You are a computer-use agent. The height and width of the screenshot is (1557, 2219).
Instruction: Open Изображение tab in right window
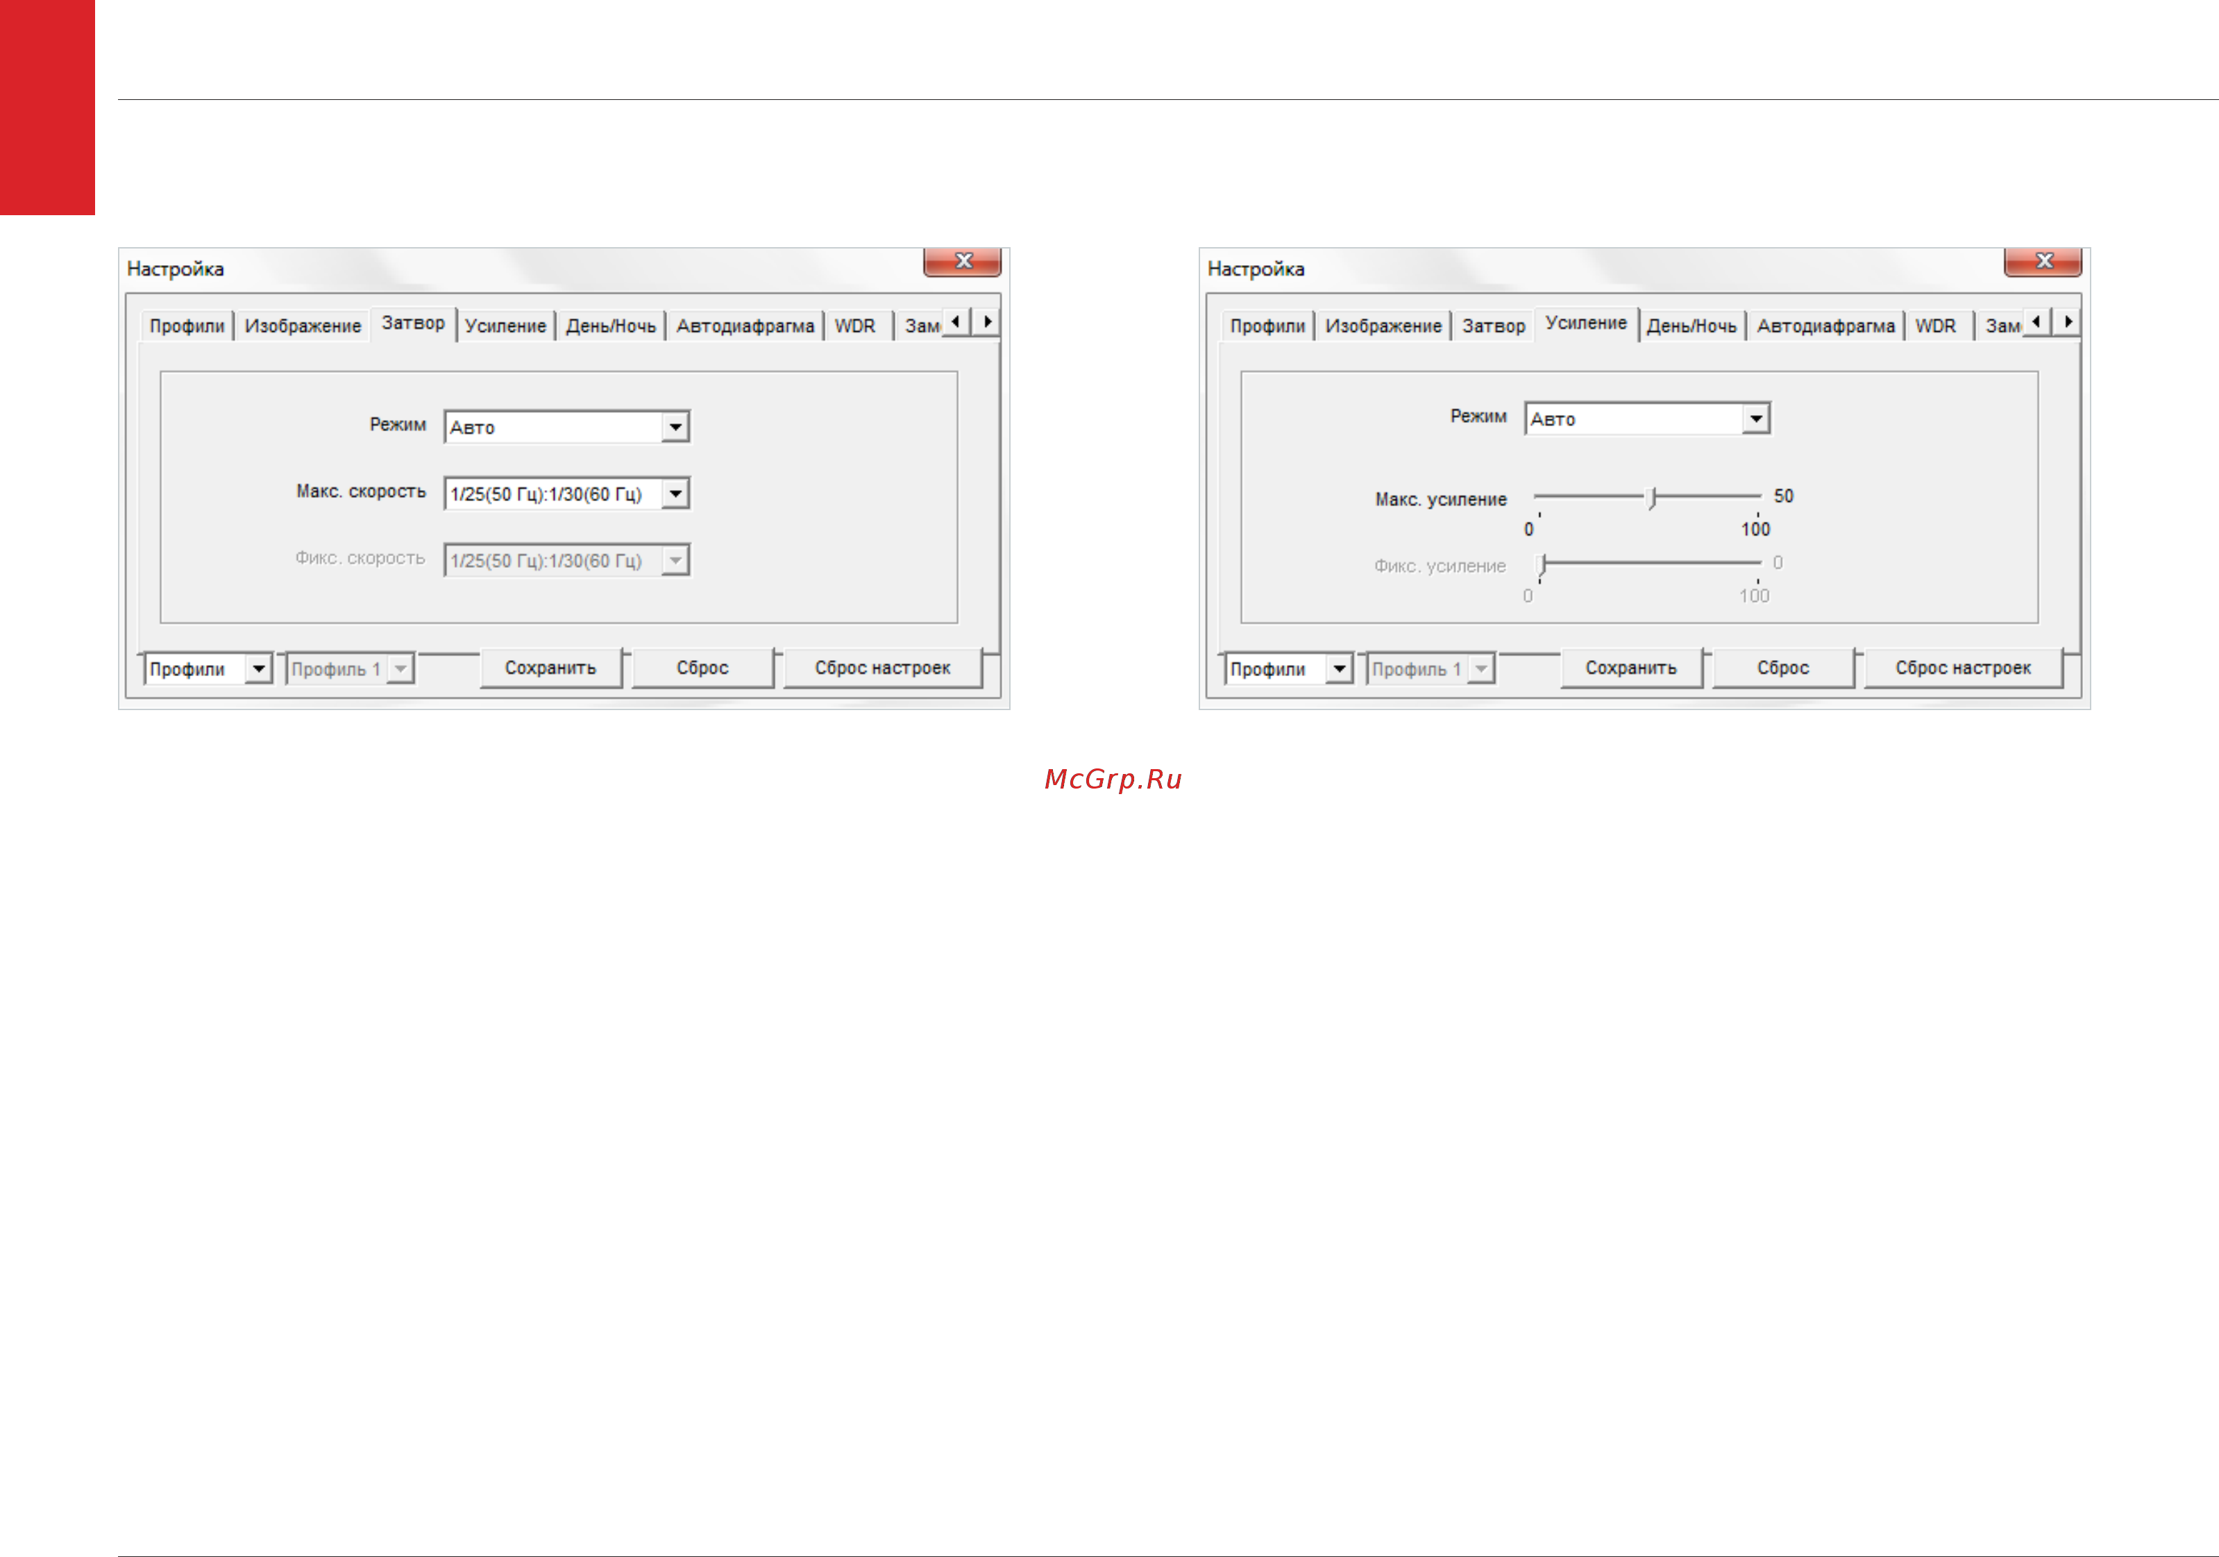click(x=1383, y=327)
